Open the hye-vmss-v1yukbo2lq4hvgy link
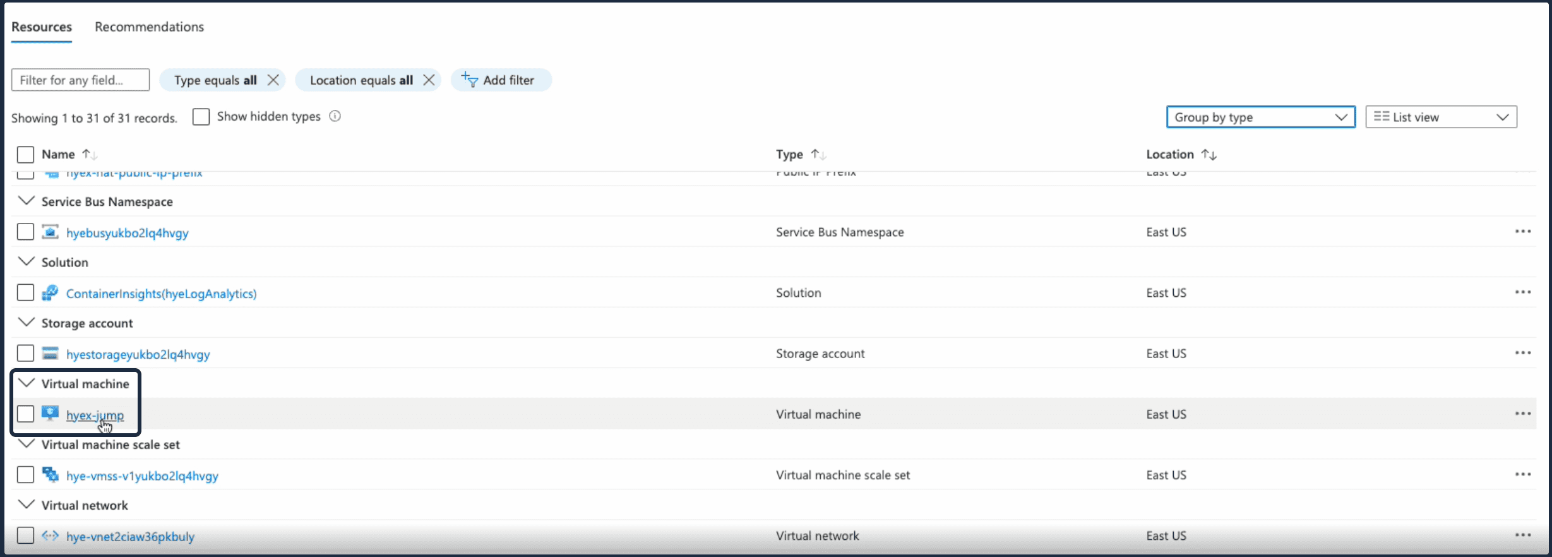 coord(142,476)
